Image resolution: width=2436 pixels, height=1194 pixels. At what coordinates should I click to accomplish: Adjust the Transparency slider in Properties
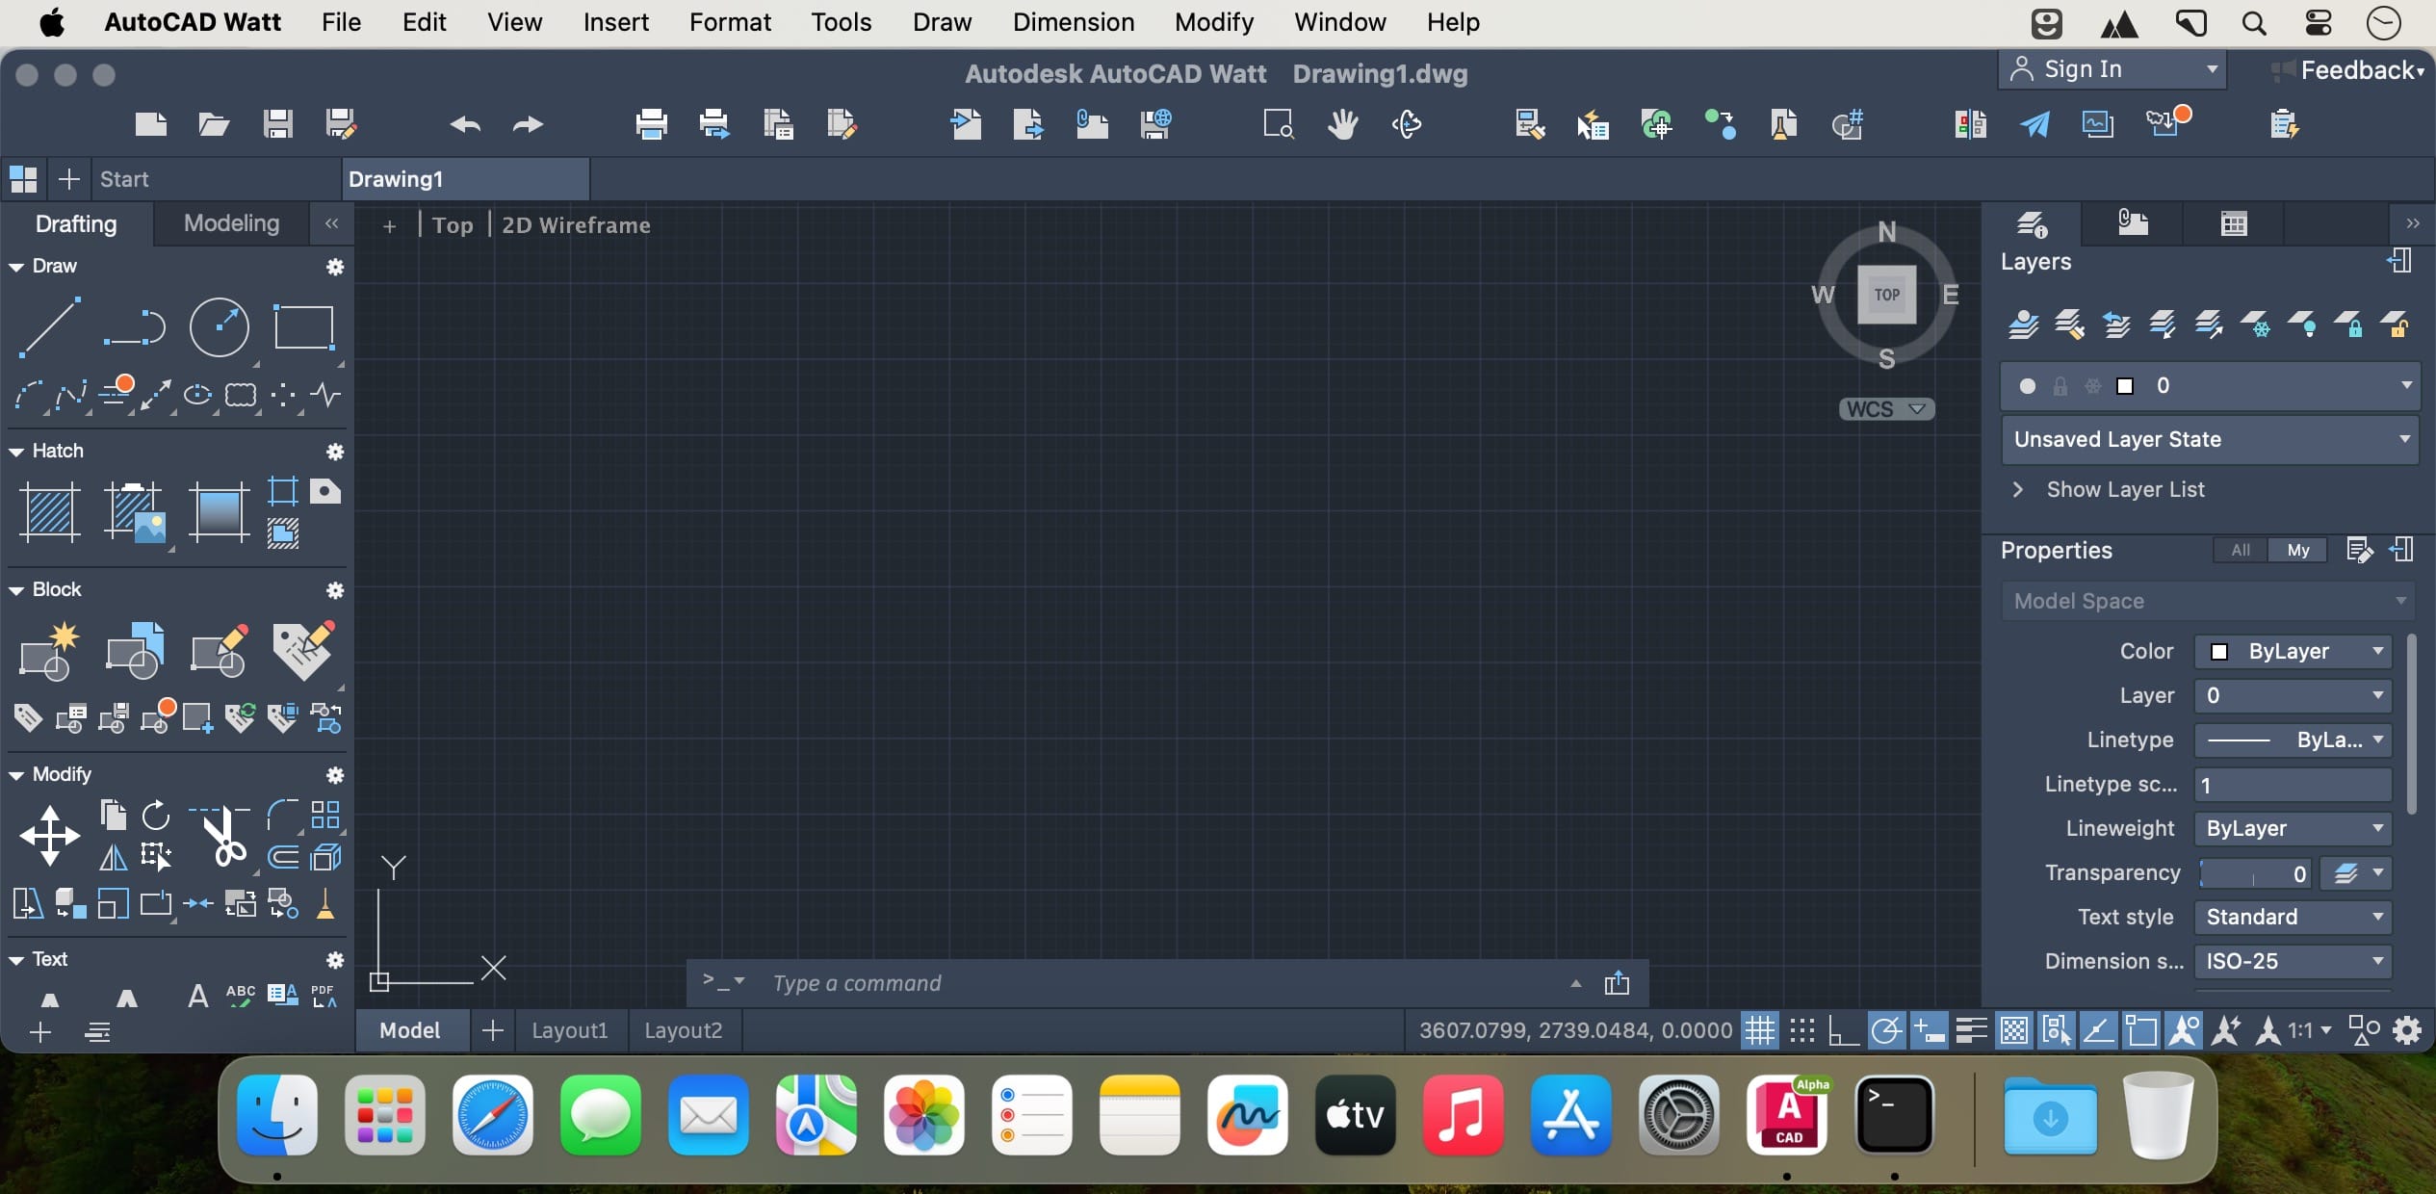[x=2255, y=873]
